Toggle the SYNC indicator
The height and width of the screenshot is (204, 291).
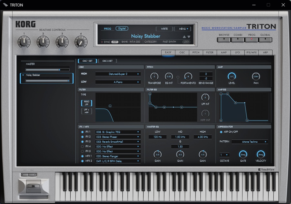pyautogui.click(x=102, y=42)
